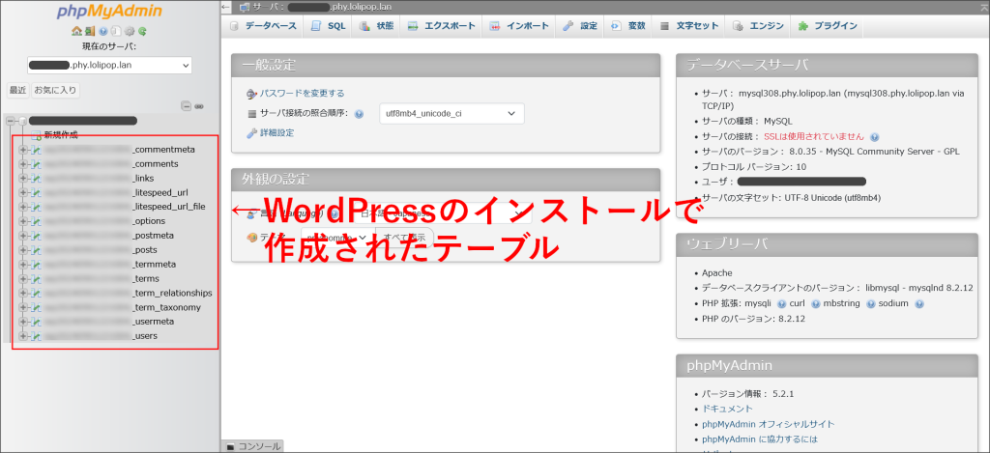The height and width of the screenshot is (453, 990).
Task: Click the phpMyAdmin logo
Action: click(x=109, y=12)
